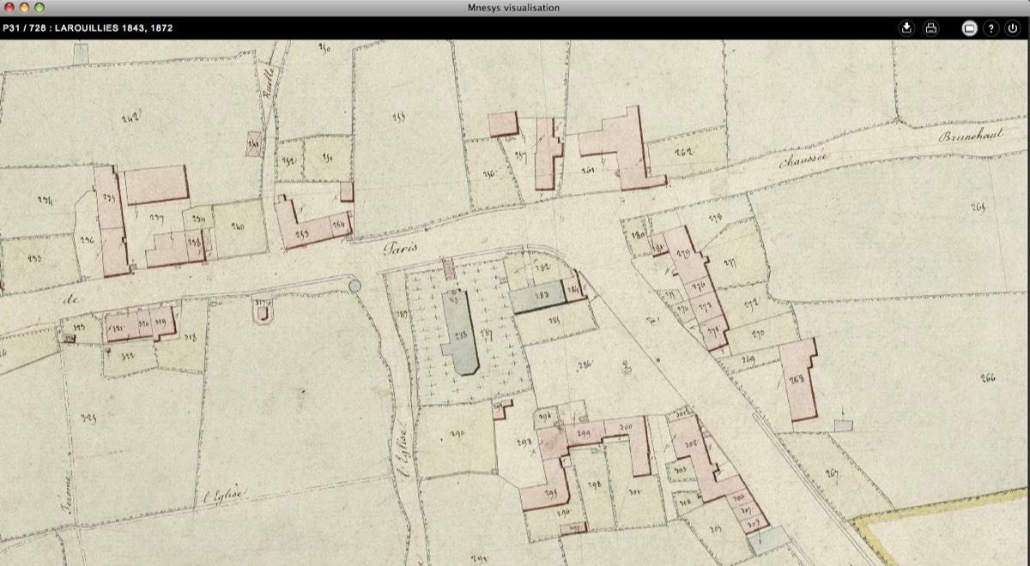
Task: Click parcel number 255 in the field
Action: click(x=398, y=117)
